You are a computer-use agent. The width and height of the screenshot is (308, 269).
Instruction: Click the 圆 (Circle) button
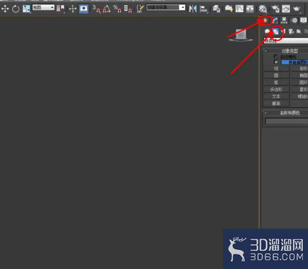click(x=276, y=75)
